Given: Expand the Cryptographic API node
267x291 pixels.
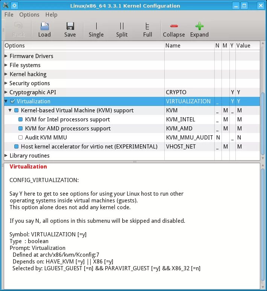Looking at the screenshot, I should click(6, 92).
